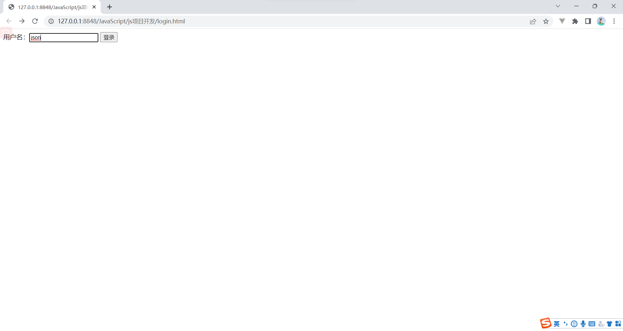
Task: Open the Sogou soft keyboard
Action: [592, 324]
